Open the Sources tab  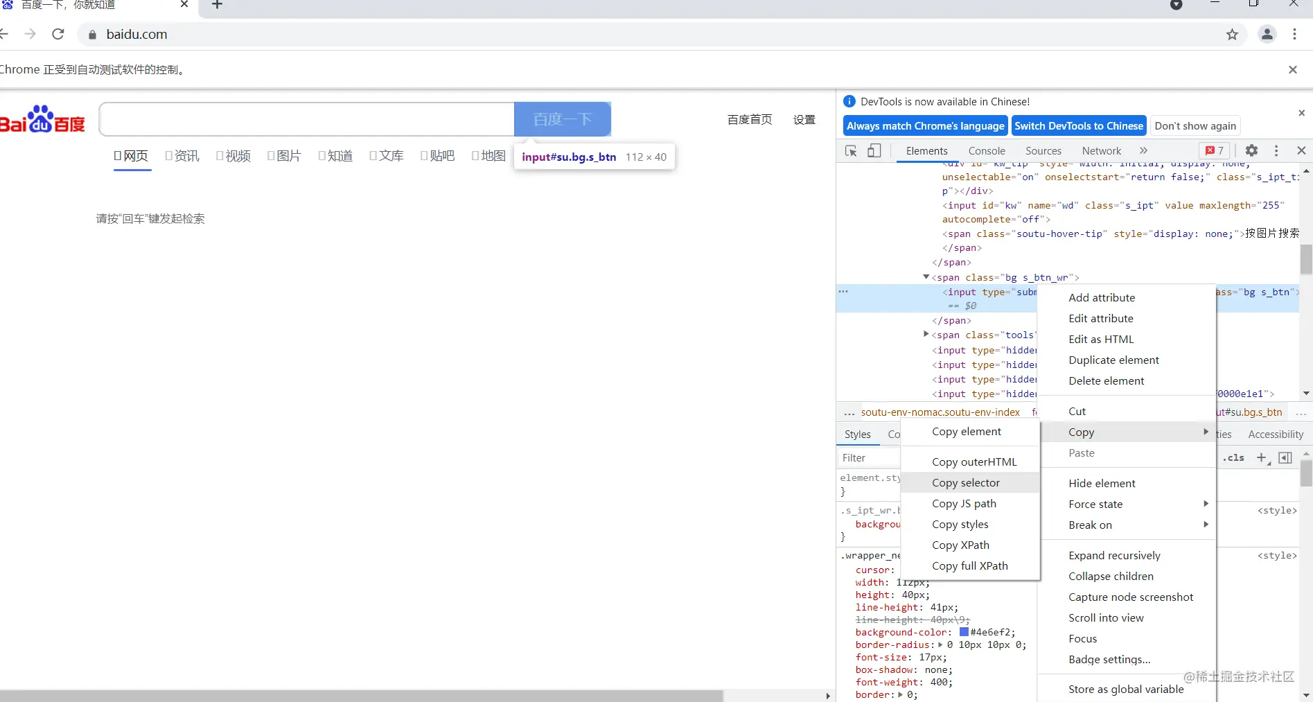pyautogui.click(x=1043, y=150)
